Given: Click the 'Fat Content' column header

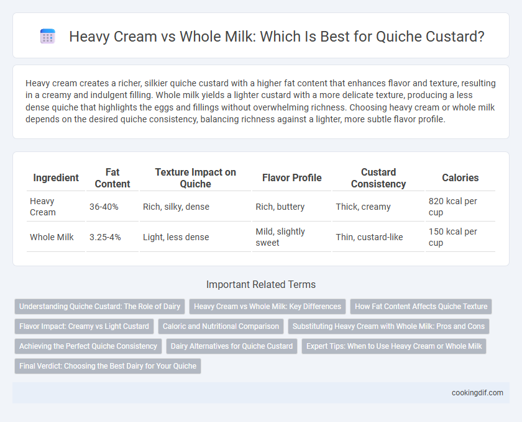Looking at the screenshot, I should click(x=112, y=178).
